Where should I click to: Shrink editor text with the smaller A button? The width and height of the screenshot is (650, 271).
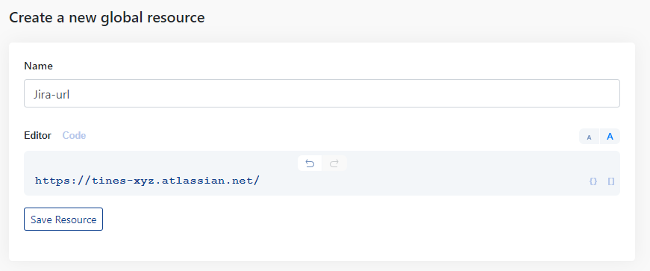589,137
